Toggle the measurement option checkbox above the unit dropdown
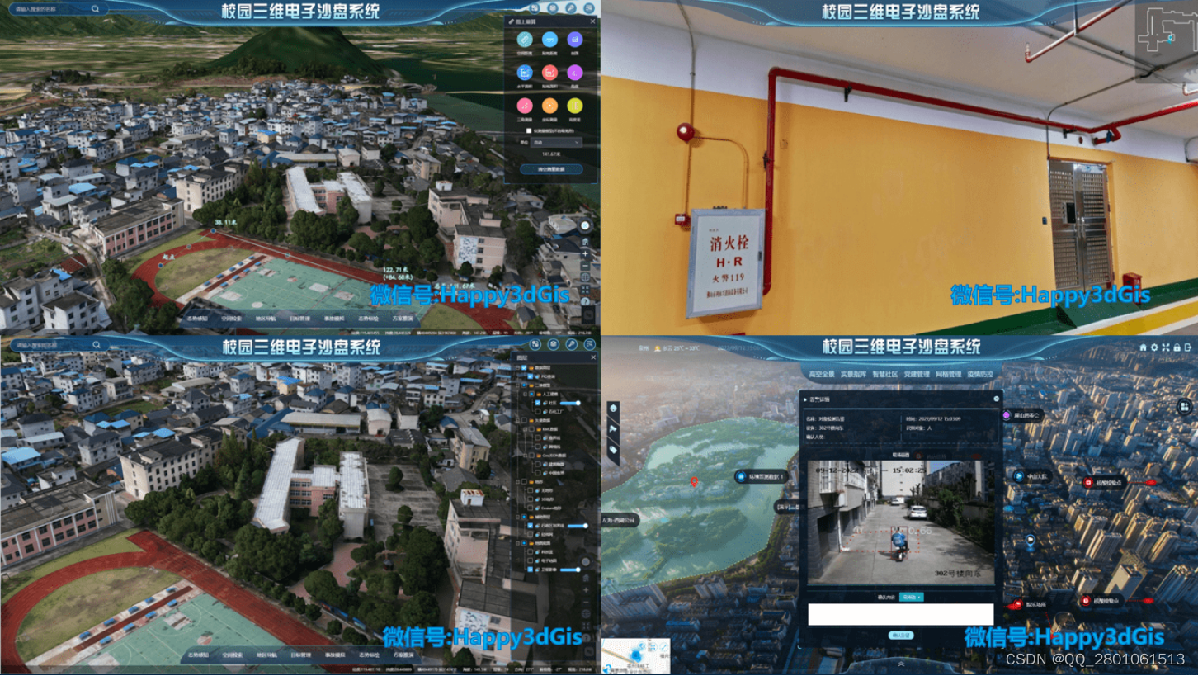This screenshot has height=676, width=1198. coord(529,130)
